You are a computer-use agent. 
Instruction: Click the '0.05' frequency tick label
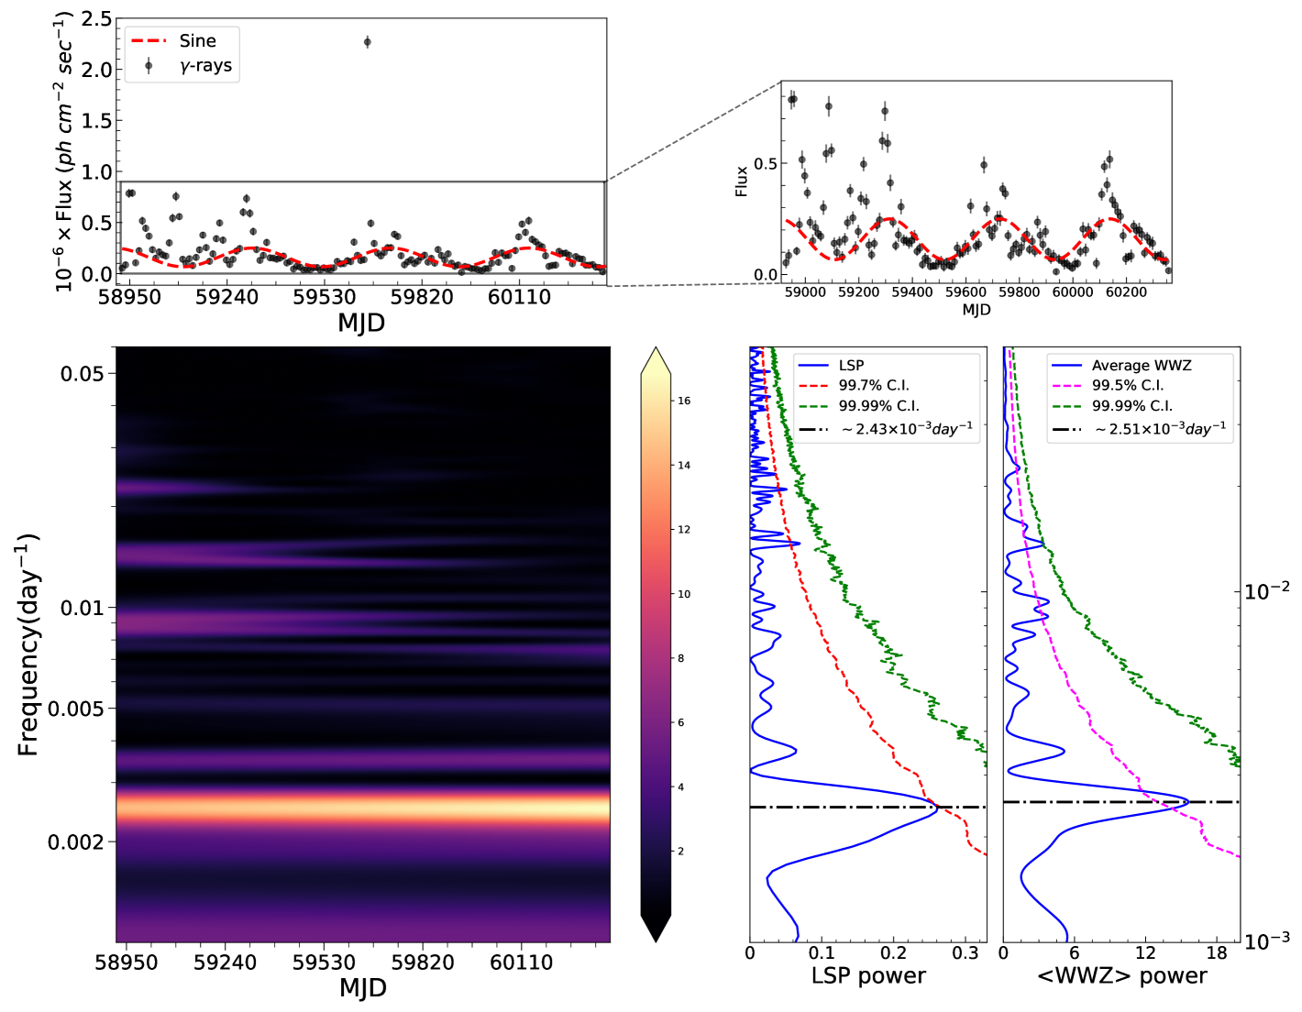click(83, 373)
